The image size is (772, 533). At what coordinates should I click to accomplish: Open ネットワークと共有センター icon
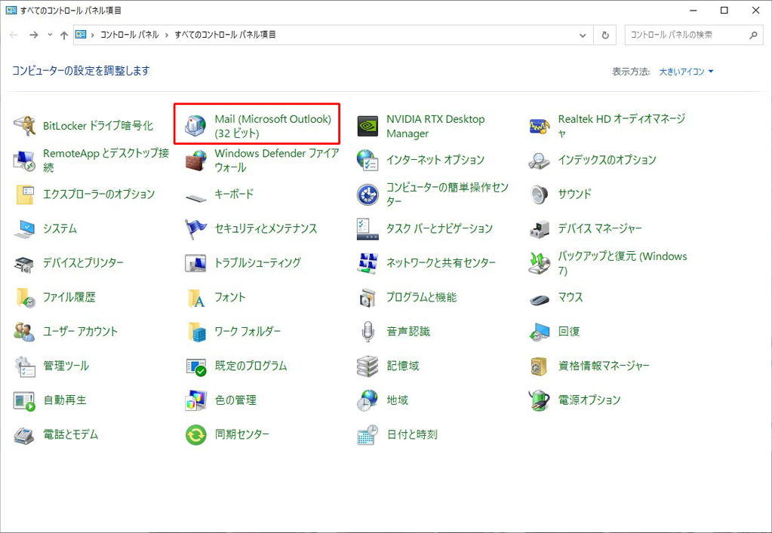point(368,264)
